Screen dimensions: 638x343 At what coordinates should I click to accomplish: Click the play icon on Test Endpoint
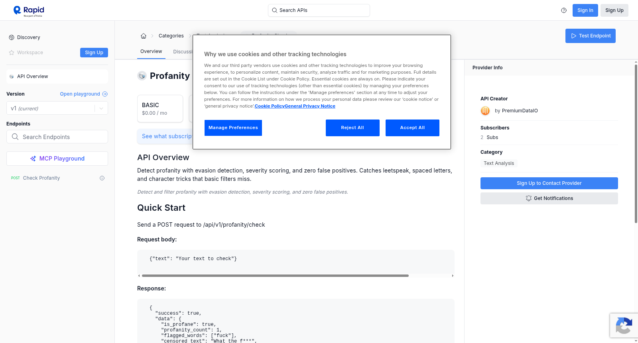pyautogui.click(x=574, y=36)
